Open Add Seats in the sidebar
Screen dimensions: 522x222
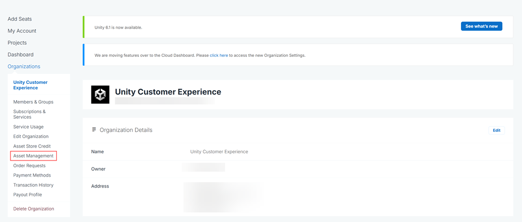(x=20, y=19)
